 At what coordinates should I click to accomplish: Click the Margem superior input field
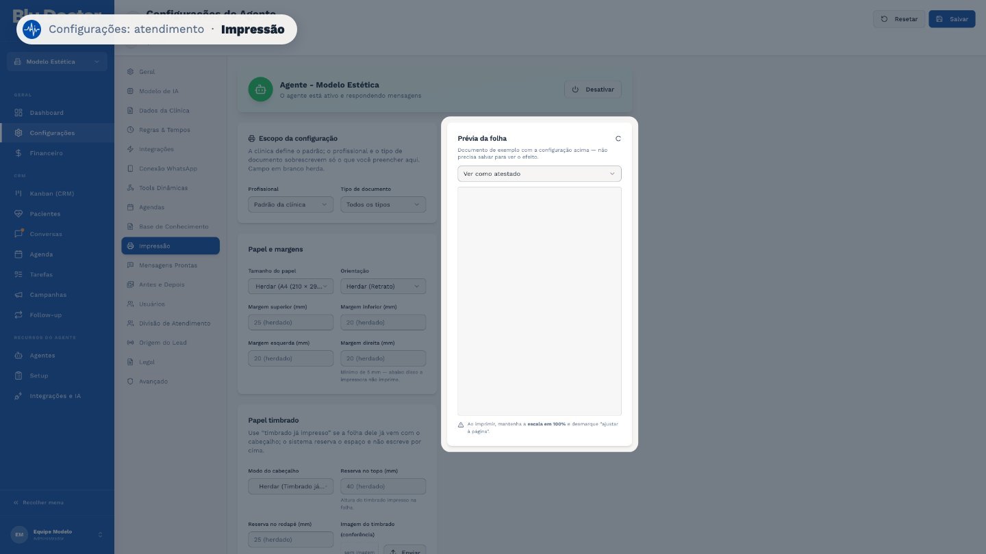[290, 322]
